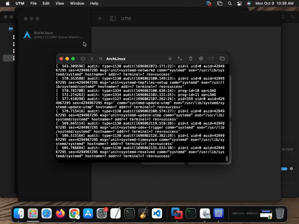The image size is (299, 224).
Task: Toggle capture mouse cursor icon in VM toolbar
Action: click(170, 58)
